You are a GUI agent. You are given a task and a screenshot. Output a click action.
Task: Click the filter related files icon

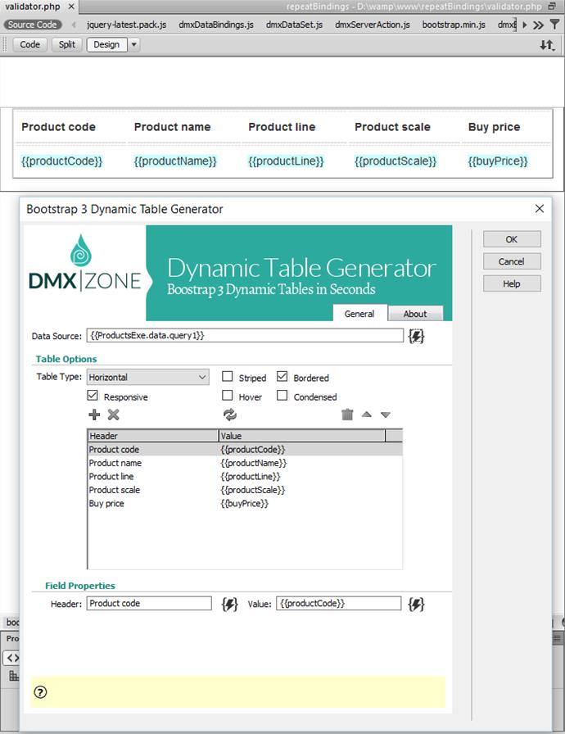(554, 25)
